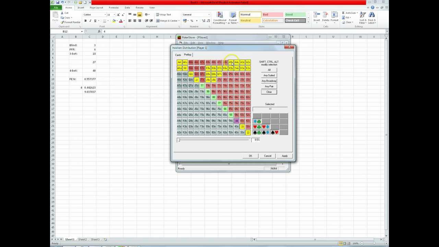Screen dimensions: 439x247
Task: Toggle the TT hand cell
Action: pyautogui.click(x=202, y=86)
